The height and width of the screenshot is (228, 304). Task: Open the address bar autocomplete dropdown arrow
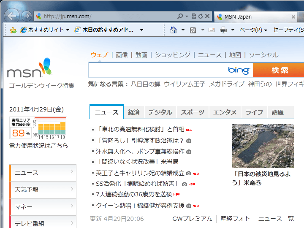point(187,16)
